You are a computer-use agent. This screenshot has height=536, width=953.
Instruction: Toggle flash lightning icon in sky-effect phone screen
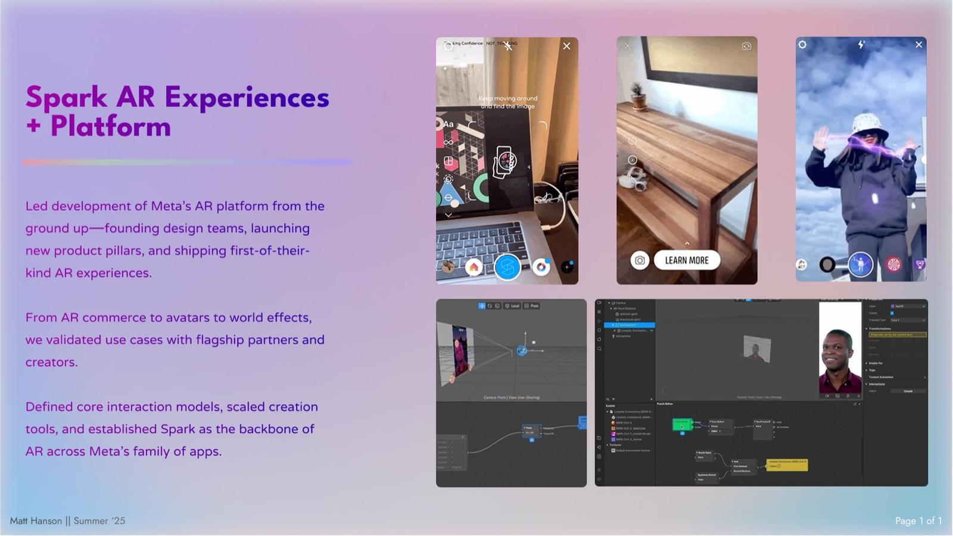point(861,45)
